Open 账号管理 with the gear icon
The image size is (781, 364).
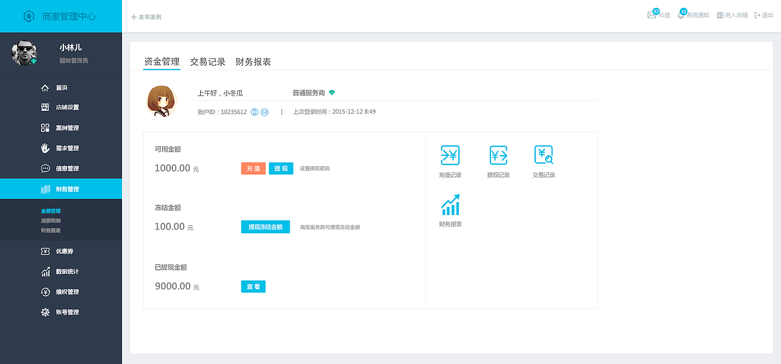61,312
